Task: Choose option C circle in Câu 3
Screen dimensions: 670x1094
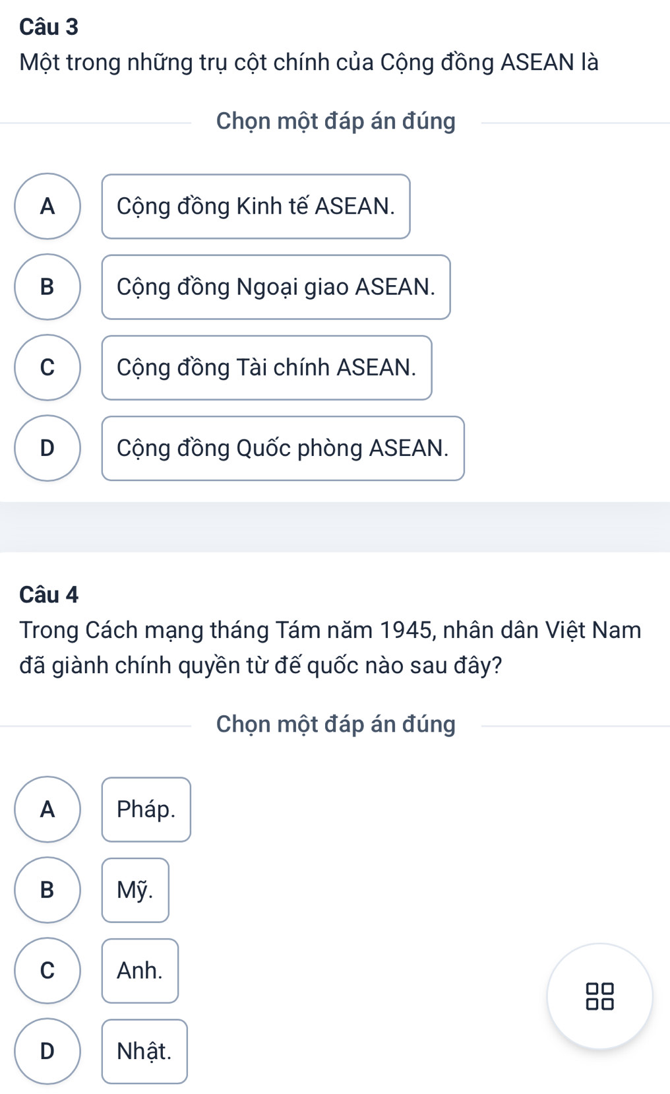Action: coord(47,368)
